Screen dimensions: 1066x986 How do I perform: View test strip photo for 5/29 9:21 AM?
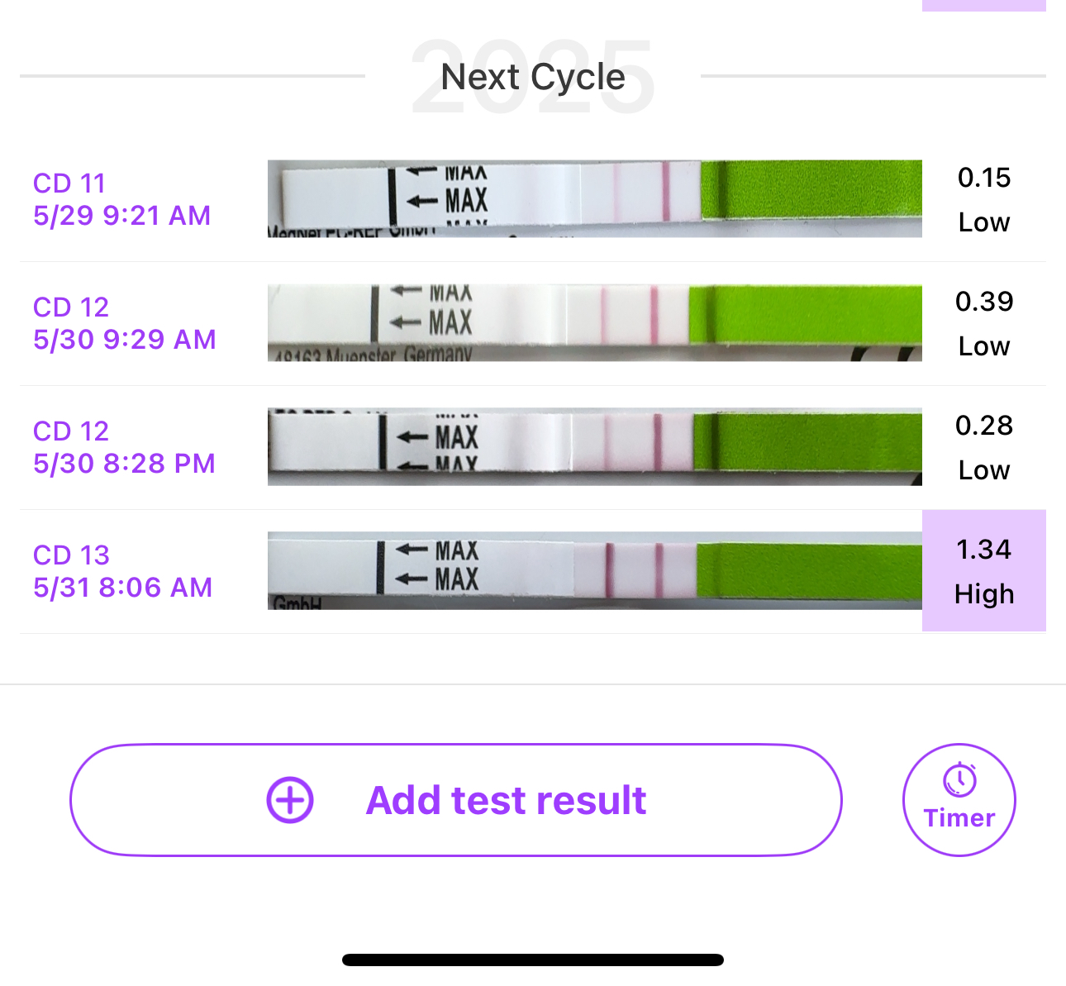point(594,199)
